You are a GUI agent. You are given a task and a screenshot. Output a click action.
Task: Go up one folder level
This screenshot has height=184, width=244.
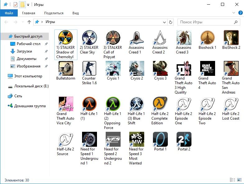click(29, 22)
